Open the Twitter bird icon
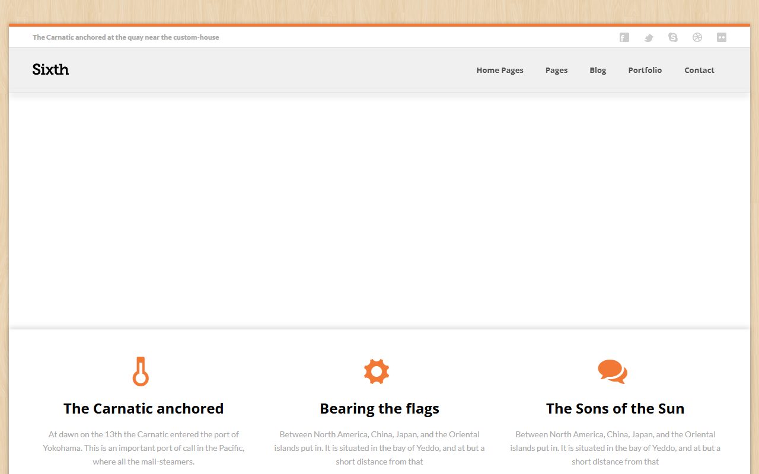Viewport: 759px width, 474px height. [x=649, y=37]
